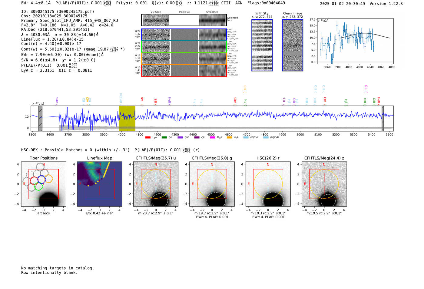
Task: Click the orange CIII marker above spectrum
Action: (245, 89)
